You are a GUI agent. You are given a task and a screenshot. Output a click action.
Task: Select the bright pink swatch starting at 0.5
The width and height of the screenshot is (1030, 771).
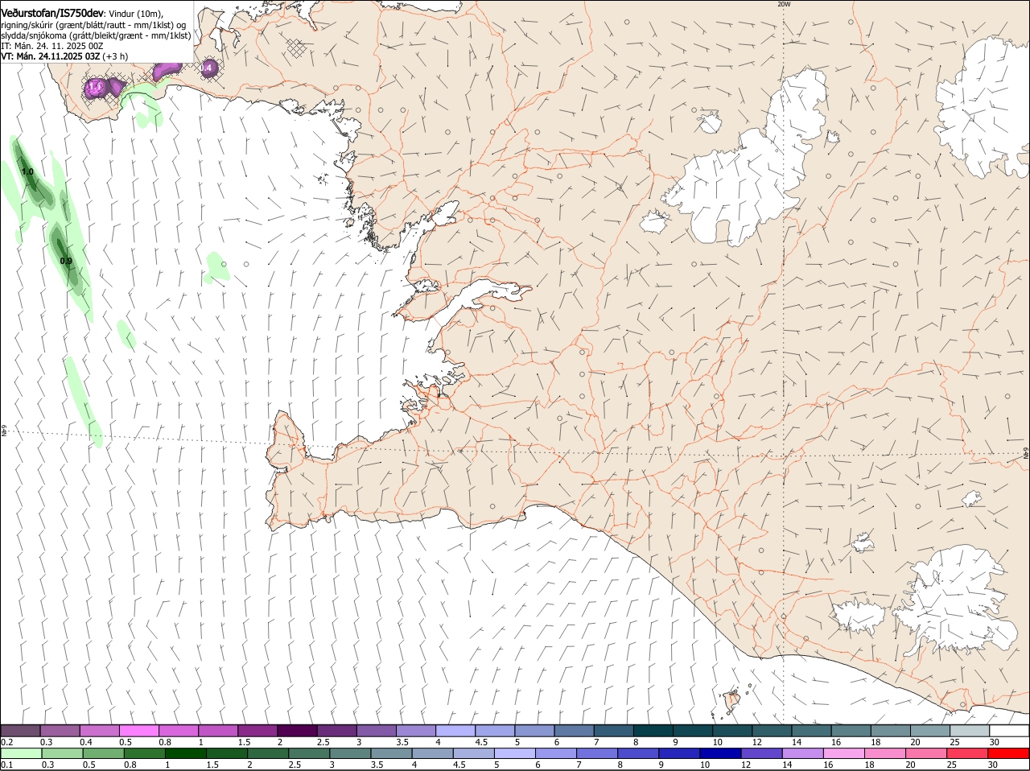click(138, 731)
